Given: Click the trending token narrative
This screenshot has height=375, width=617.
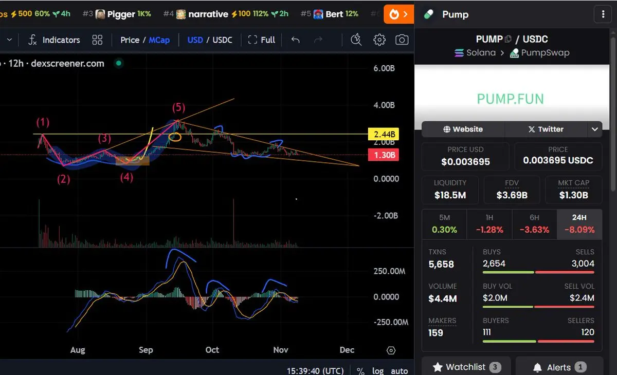Looking at the screenshot, I should click(226, 14).
